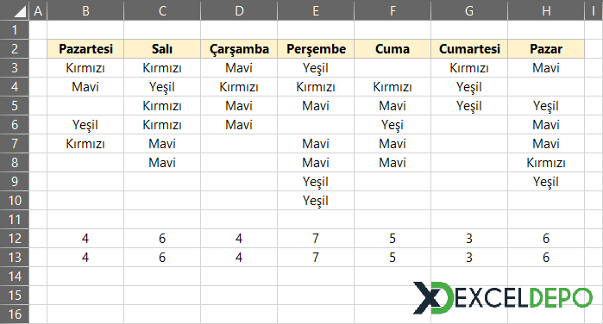Click the ExcelDepo logo watermark
603x324 pixels.
(503, 297)
